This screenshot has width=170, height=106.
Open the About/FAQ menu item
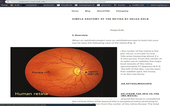pos(103,11)
